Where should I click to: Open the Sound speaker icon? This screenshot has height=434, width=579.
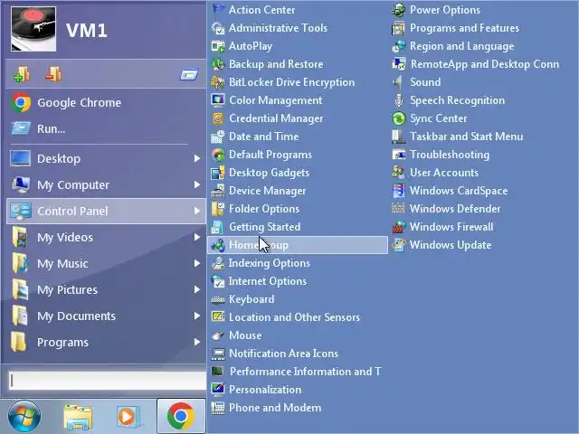(398, 82)
